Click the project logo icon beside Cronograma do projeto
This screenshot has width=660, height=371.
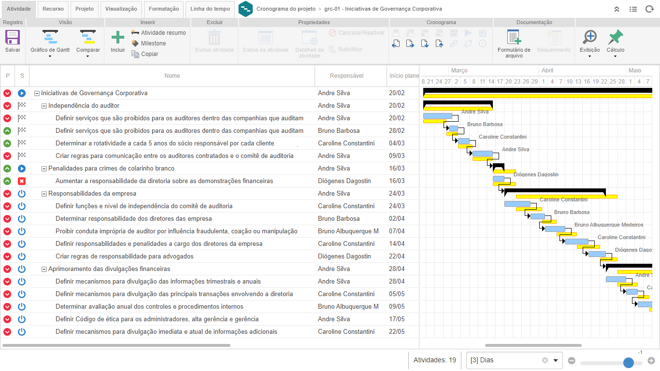246,9
